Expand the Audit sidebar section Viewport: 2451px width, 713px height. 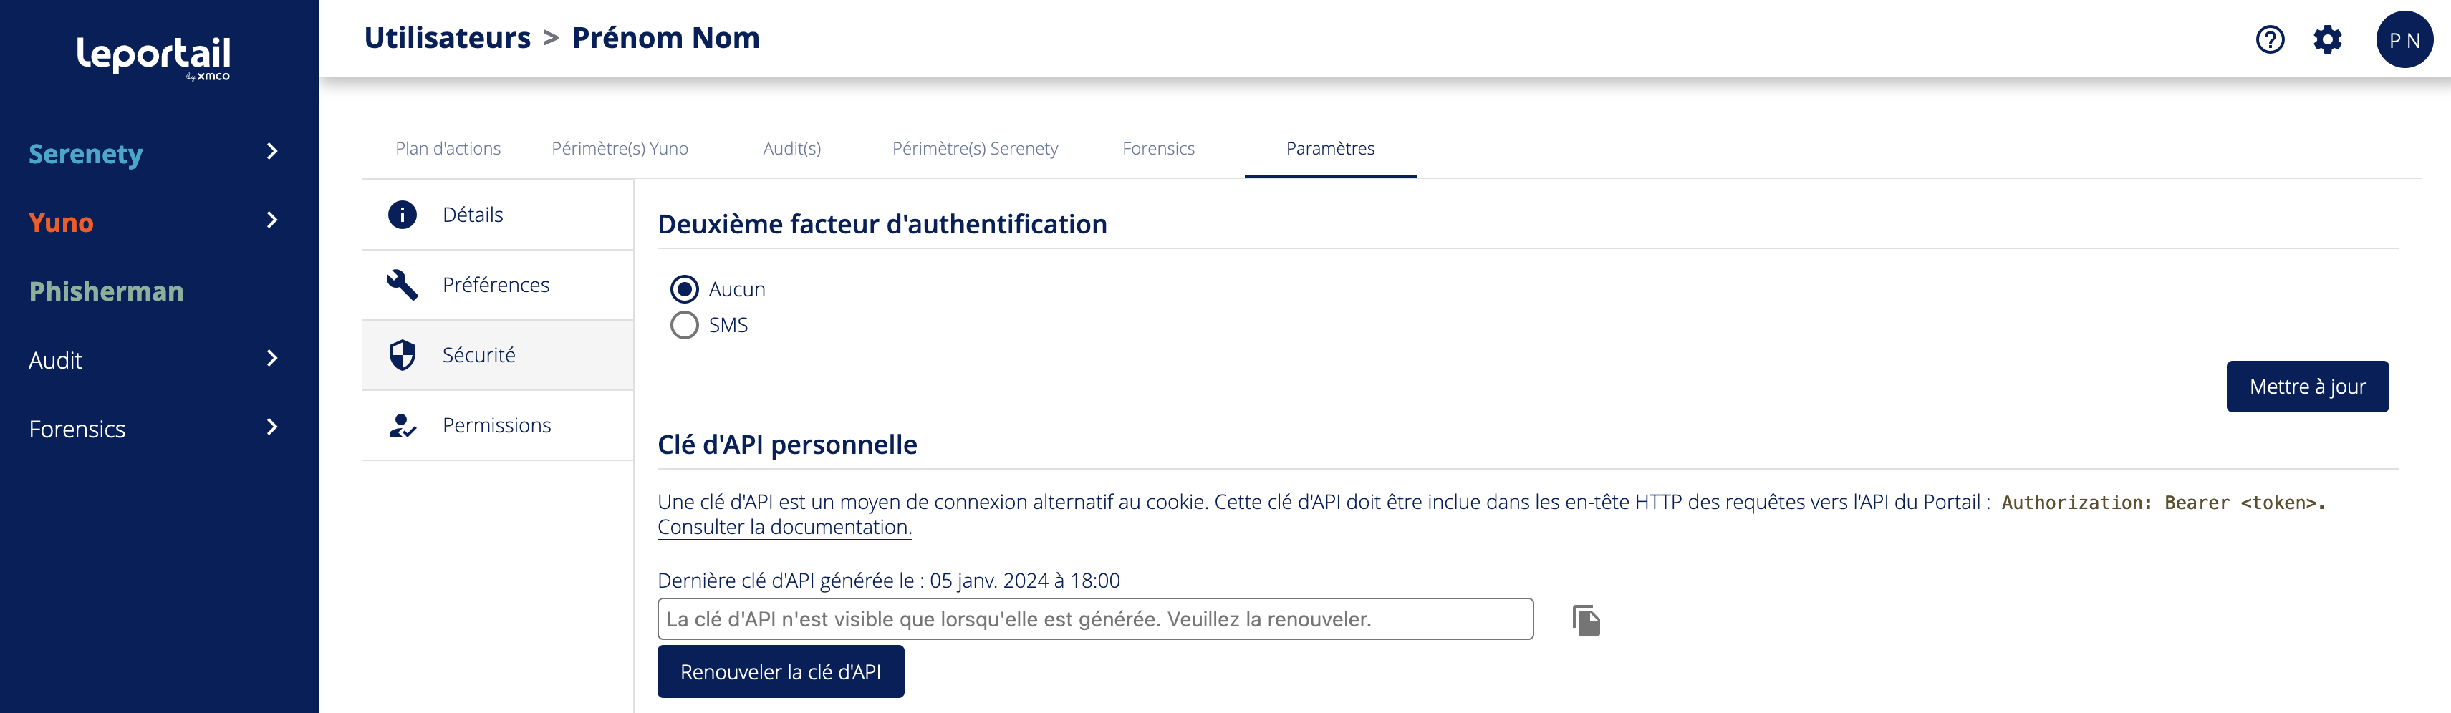272,359
